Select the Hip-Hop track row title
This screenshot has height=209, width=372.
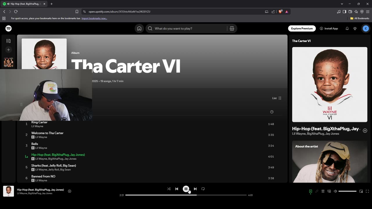(58, 155)
